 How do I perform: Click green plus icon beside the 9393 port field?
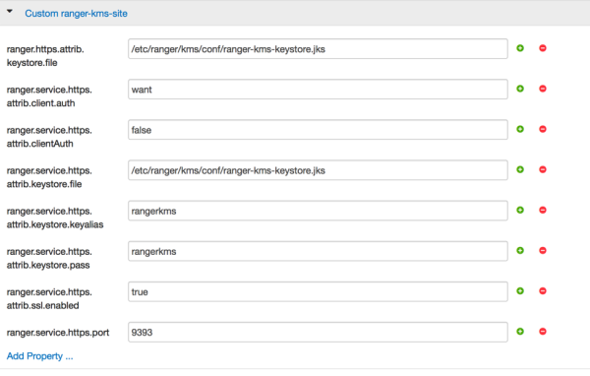[520, 332]
